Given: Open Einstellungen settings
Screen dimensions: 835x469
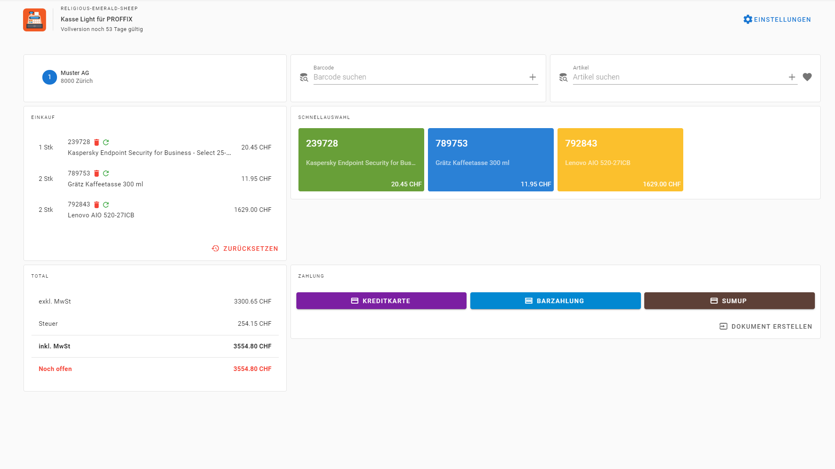Looking at the screenshot, I should pos(777,20).
